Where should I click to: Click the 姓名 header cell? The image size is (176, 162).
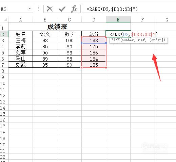tap(20, 34)
